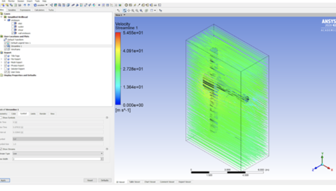Open the Session menu

click(x=20, y=1)
